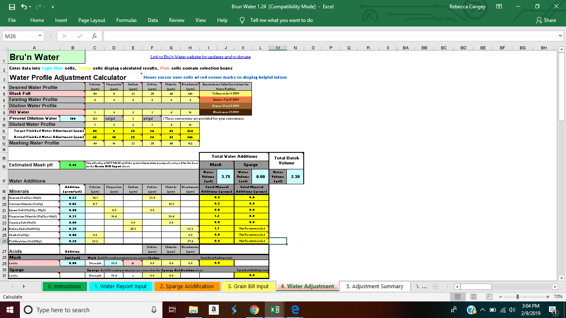566x318 pixels.
Task: Open the Formulas ribbon tab
Action: [x=126, y=20]
